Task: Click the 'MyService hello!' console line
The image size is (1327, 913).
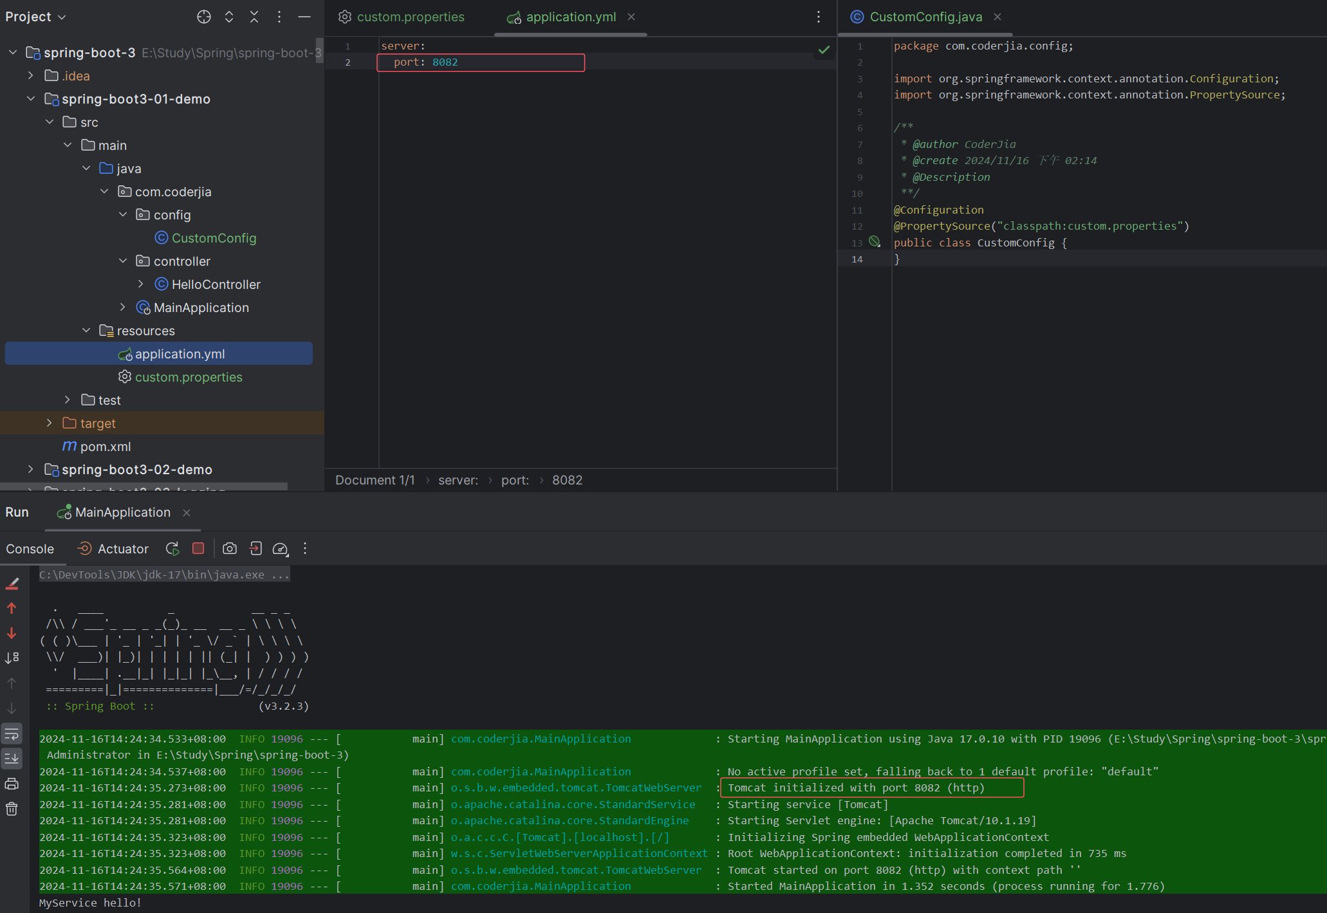Action: click(x=90, y=903)
